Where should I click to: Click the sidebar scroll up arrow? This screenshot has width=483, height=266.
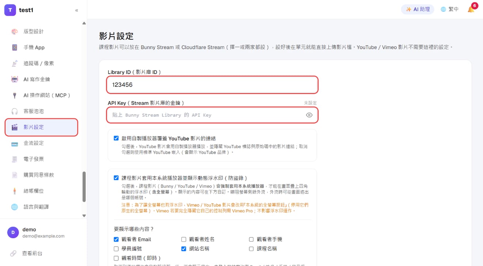click(x=84, y=23)
